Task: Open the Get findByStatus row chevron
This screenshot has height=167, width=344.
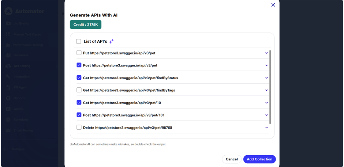Action: (x=266, y=78)
